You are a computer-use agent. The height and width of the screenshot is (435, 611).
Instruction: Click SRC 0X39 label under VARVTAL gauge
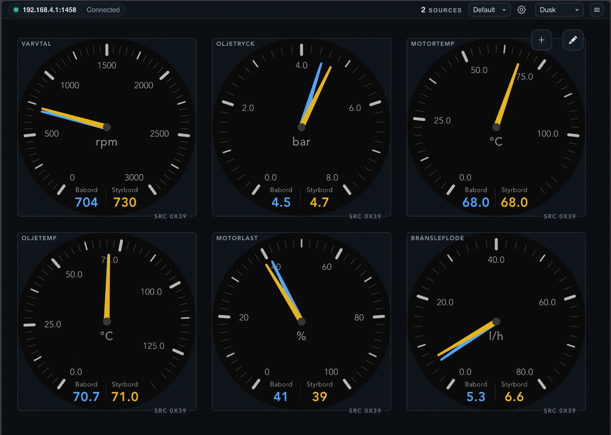tap(170, 216)
